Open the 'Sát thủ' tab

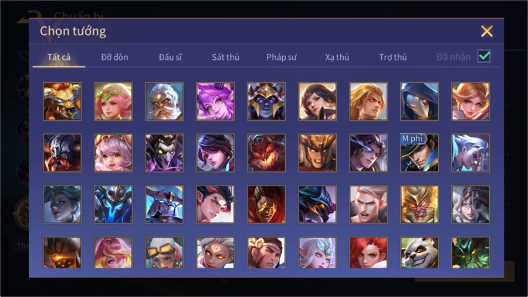pyautogui.click(x=226, y=58)
